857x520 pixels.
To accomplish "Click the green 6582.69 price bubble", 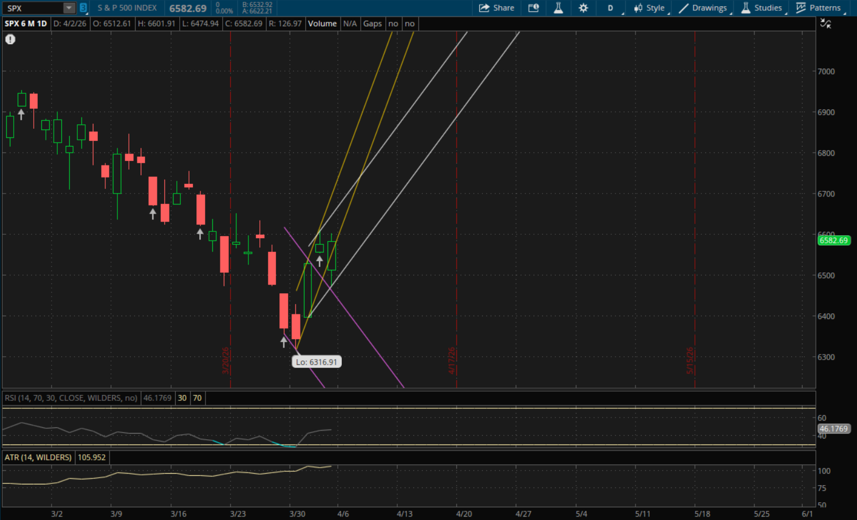I will click(x=833, y=241).
